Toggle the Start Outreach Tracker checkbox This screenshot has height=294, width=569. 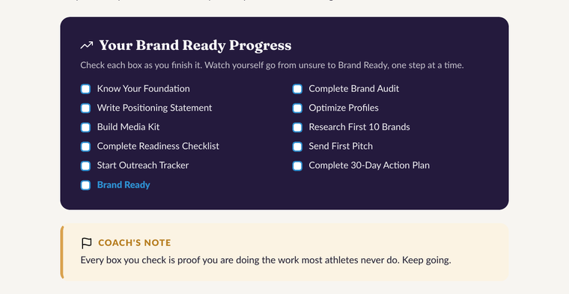tap(85, 165)
